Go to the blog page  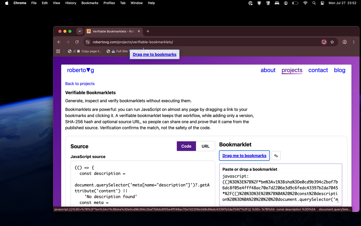[x=340, y=70]
